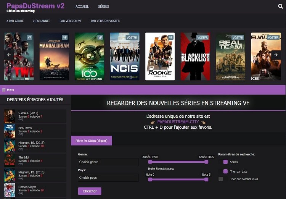
Task: Click the PapaDuStream v2 logo
Action: click(x=35, y=6)
